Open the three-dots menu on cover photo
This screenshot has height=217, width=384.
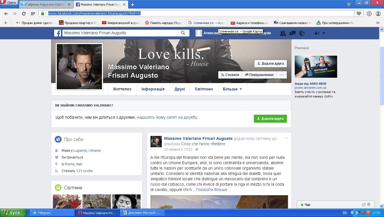[x=282, y=75]
